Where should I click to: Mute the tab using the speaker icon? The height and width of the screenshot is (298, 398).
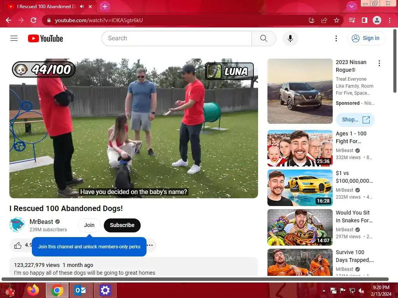coord(82,7)
